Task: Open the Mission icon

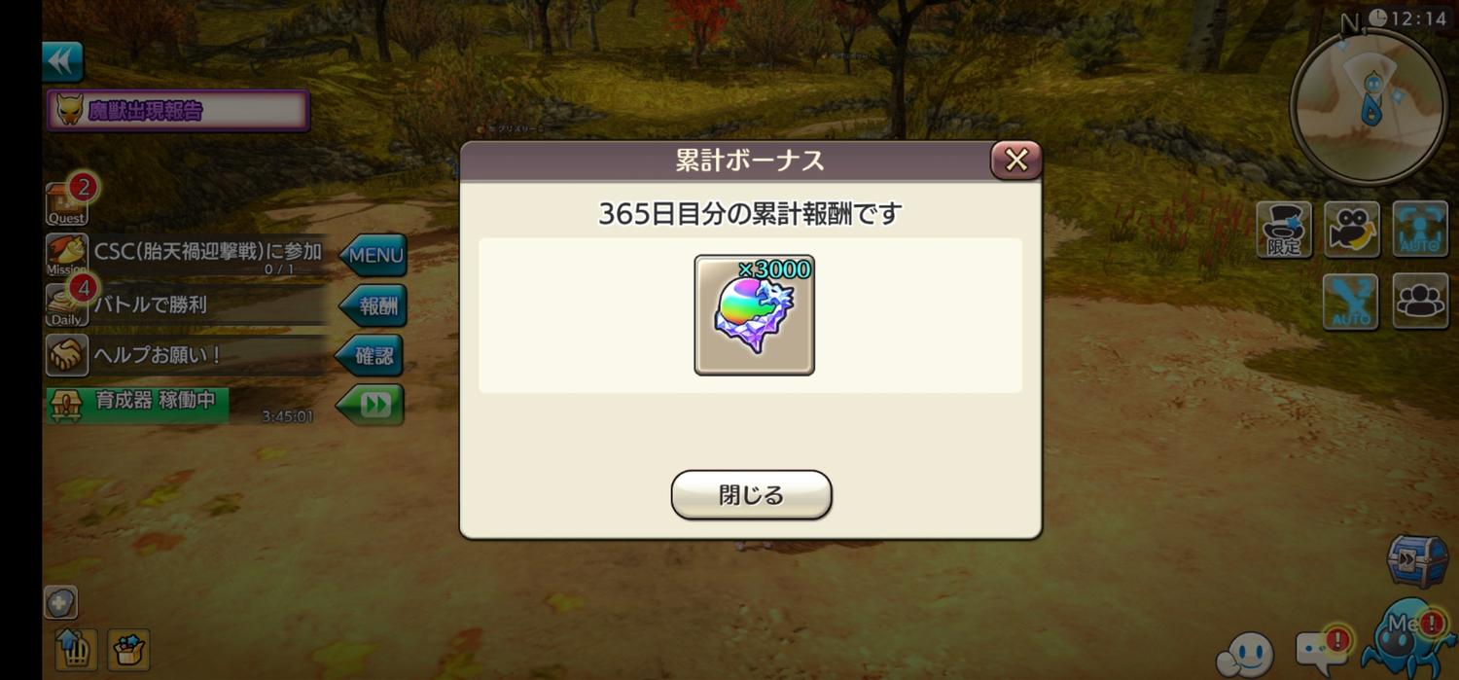Action: click(x=67, y=255)
